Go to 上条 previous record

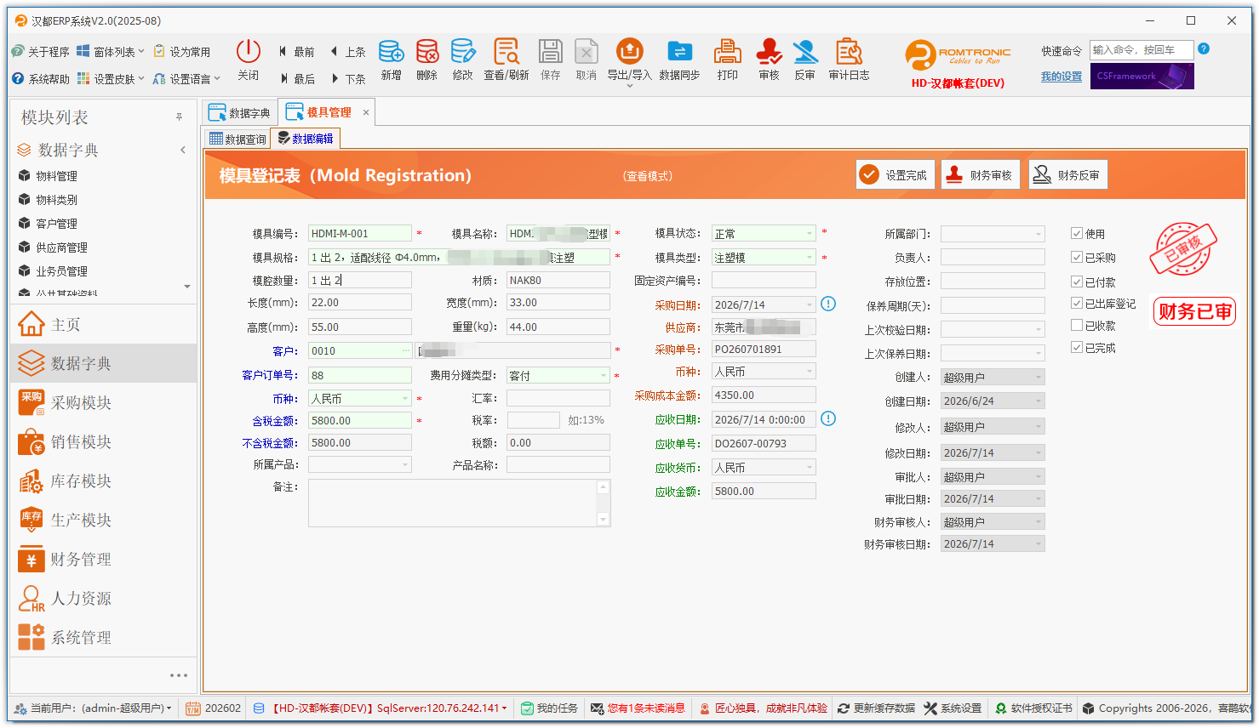347,52
